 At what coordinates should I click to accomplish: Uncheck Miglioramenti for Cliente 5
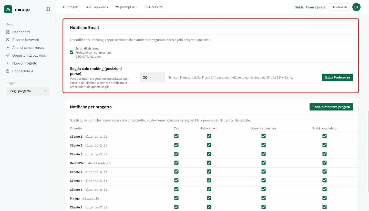point(209,180)
